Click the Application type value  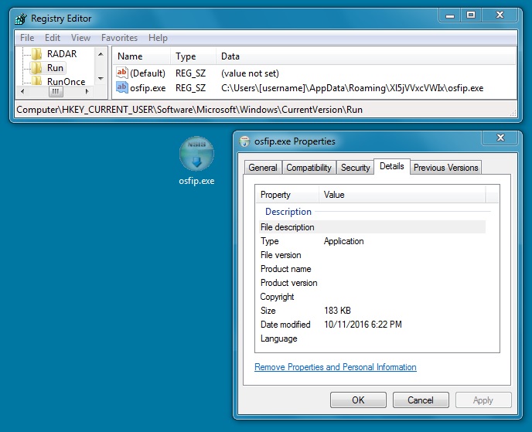tap(343, 241)
